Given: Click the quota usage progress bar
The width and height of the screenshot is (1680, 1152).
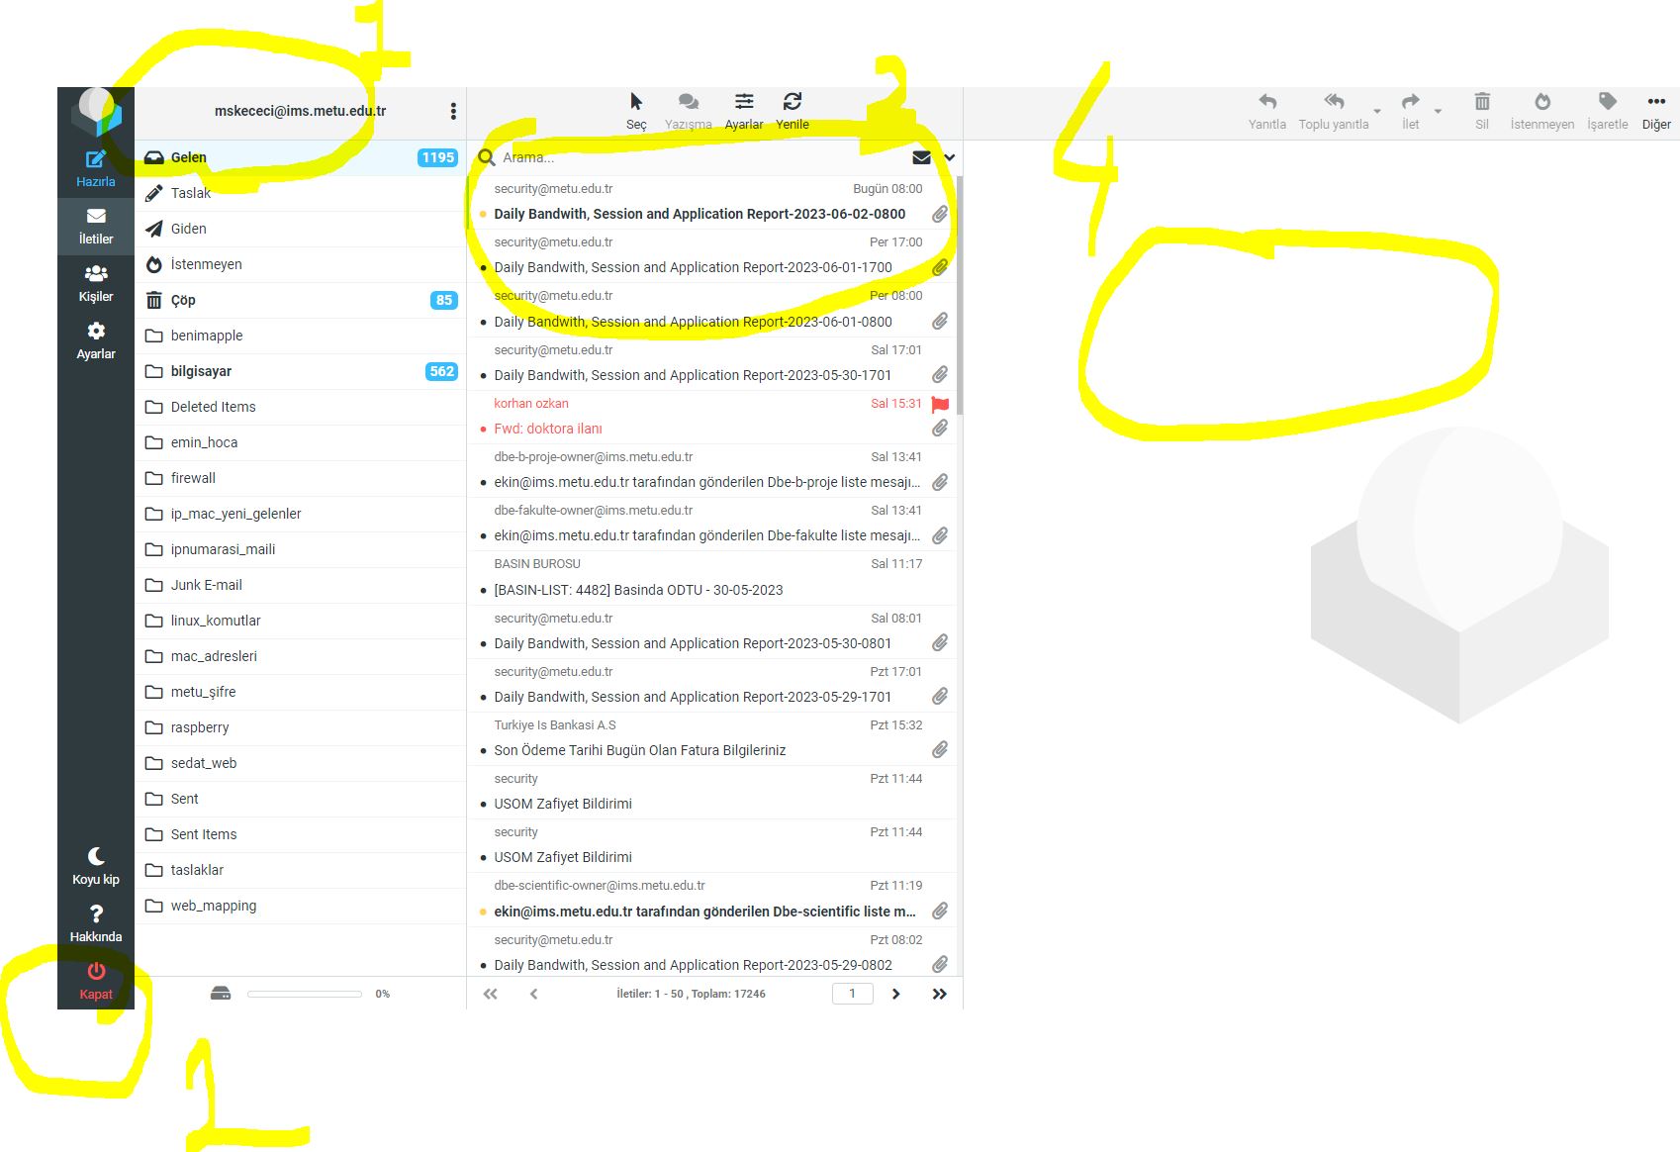Looking at the screenshot, I should (305, 993).
